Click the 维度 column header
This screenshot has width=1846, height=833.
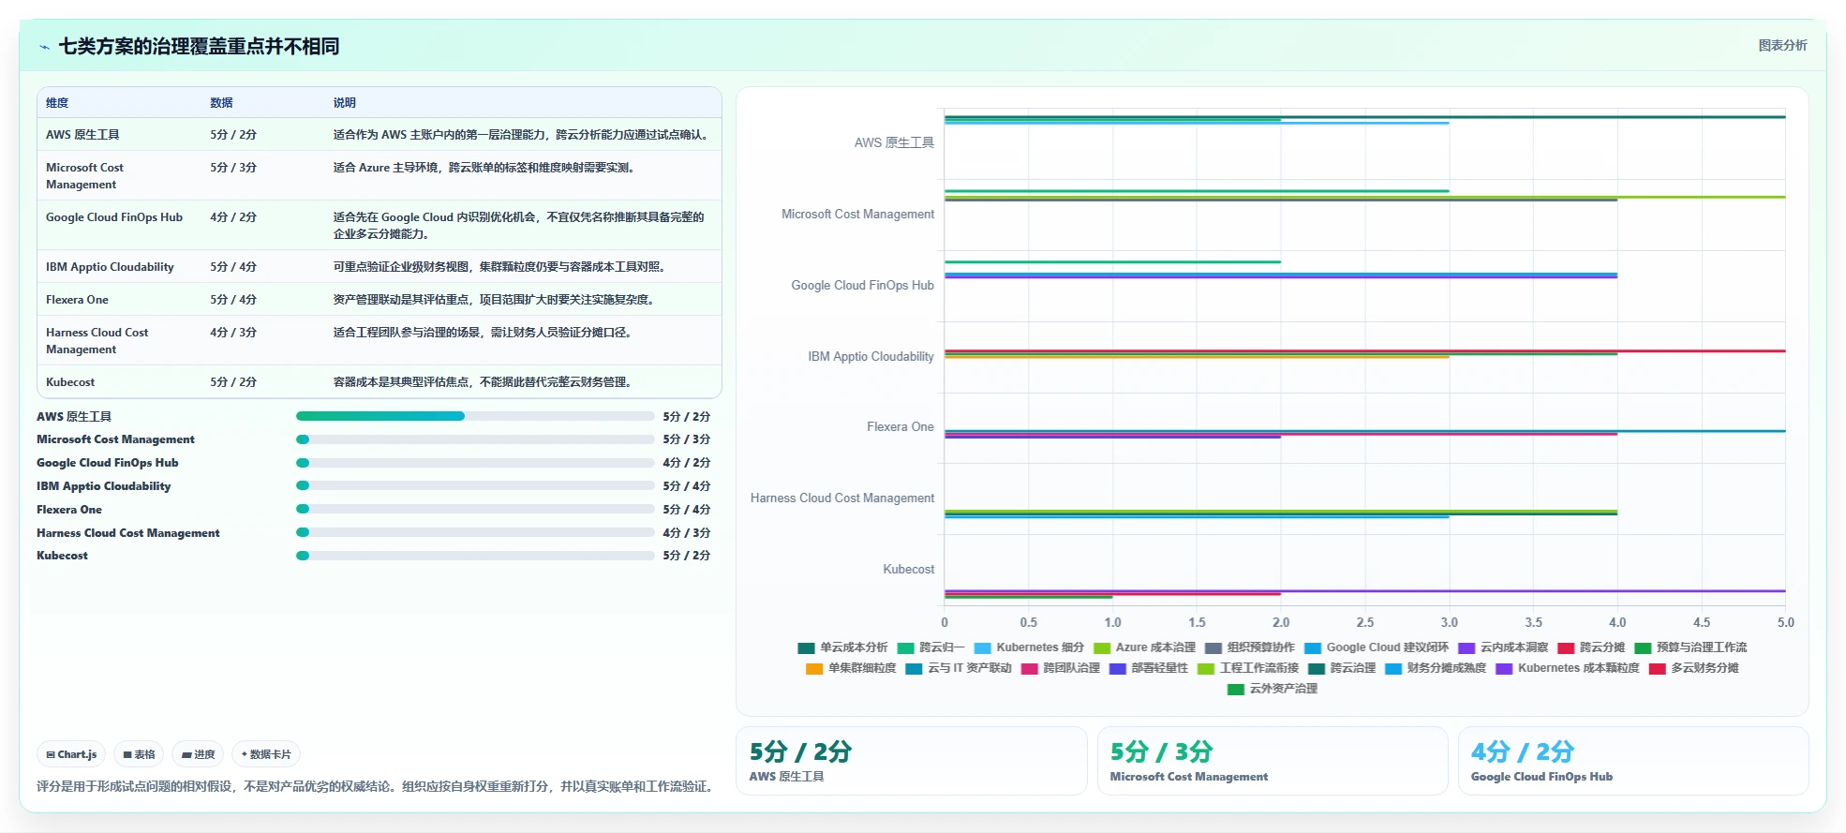point(57,103)
